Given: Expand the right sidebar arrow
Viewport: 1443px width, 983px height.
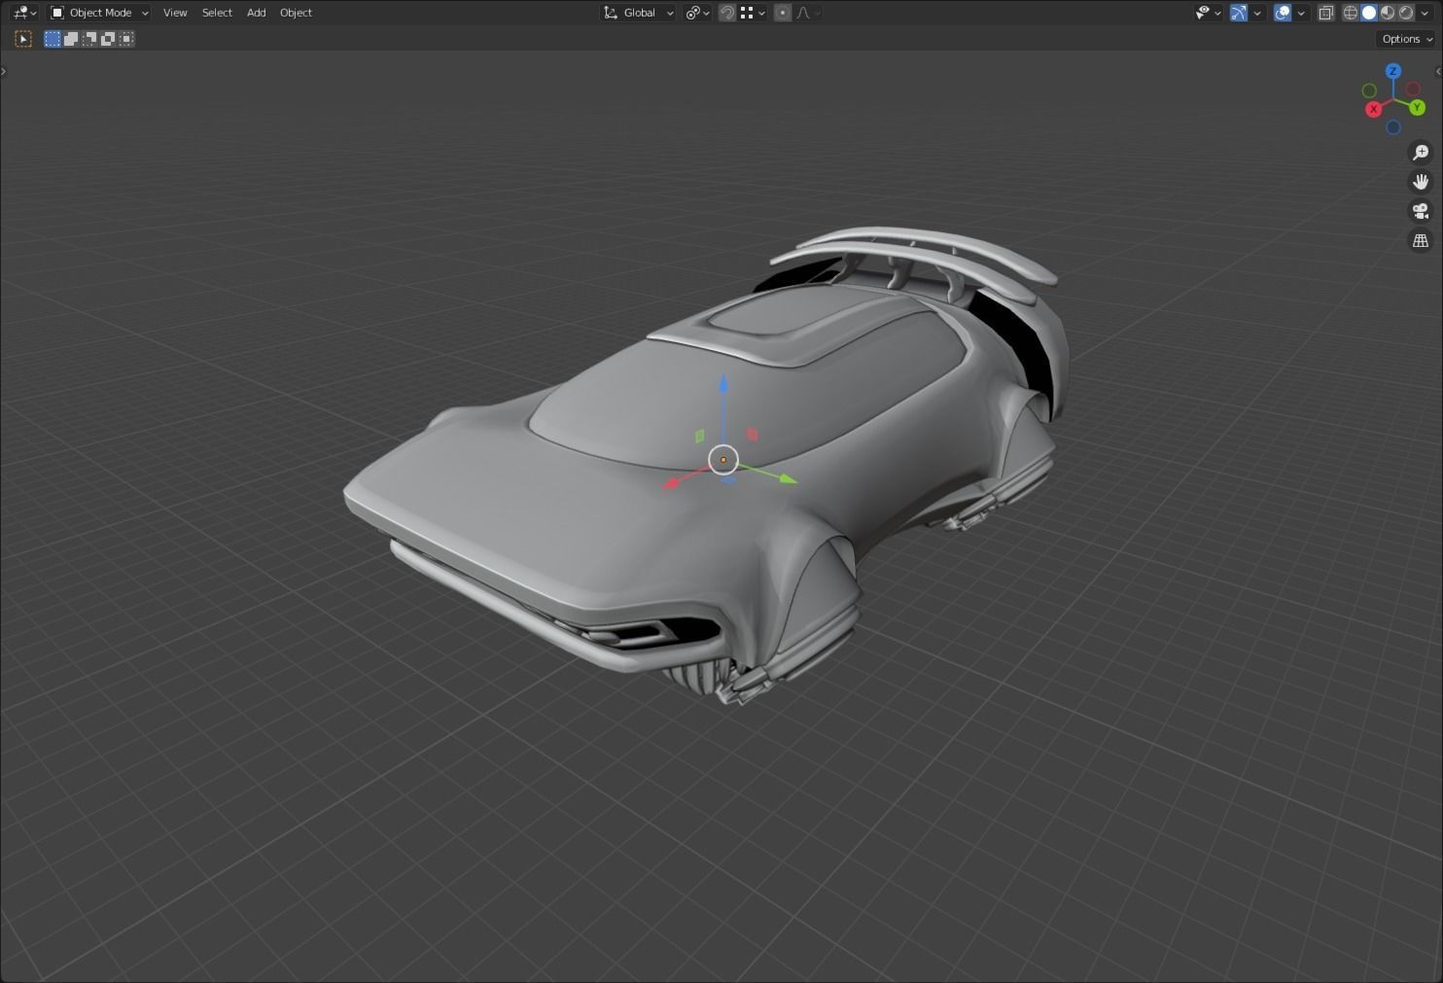Looking at the screenshot, I should pyautogui.click(x=1438, y=71).
